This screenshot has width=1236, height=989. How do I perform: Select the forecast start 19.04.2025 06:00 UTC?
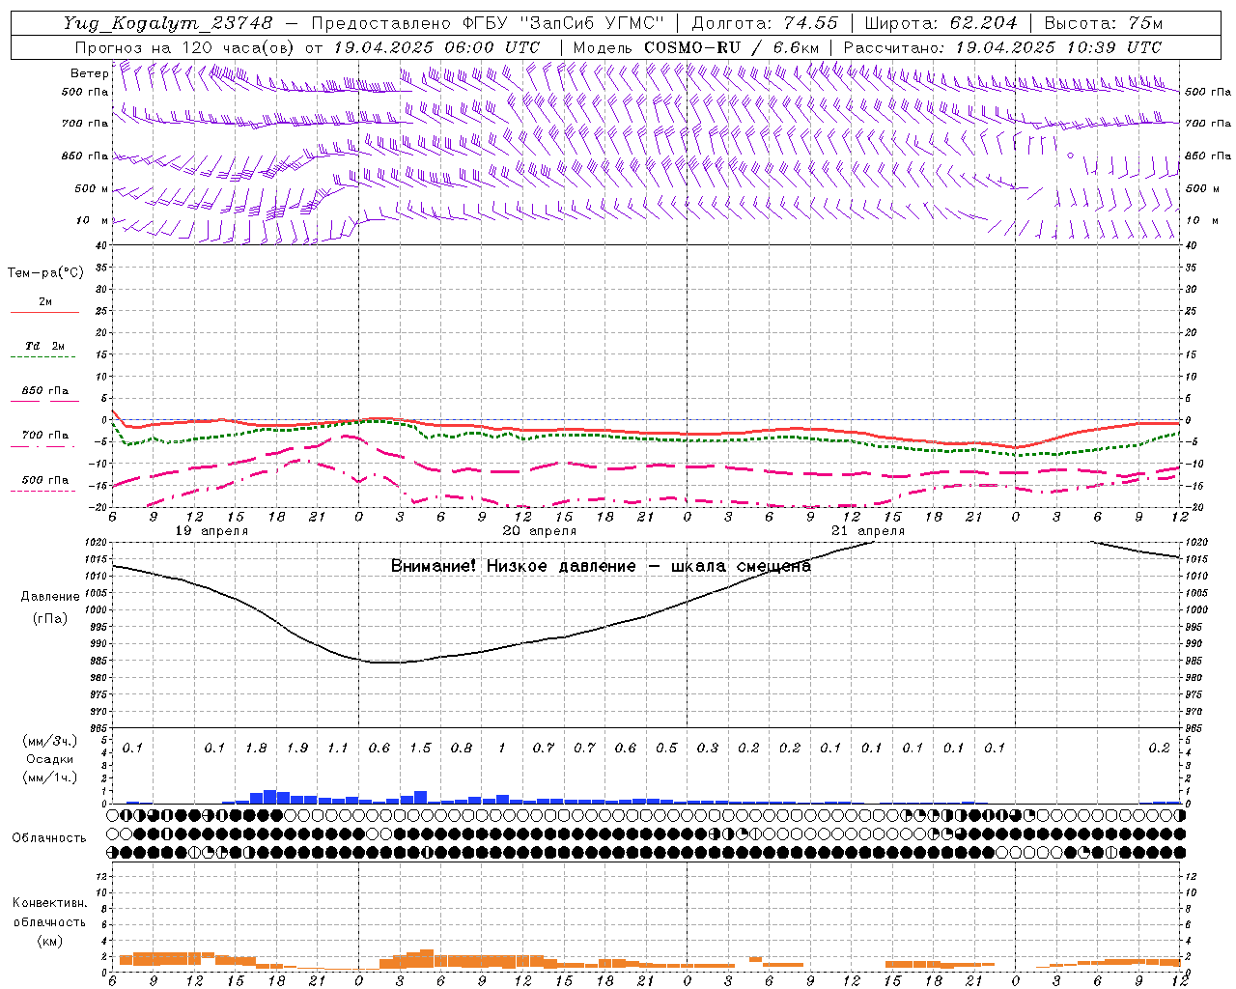[x=436, y=46]
